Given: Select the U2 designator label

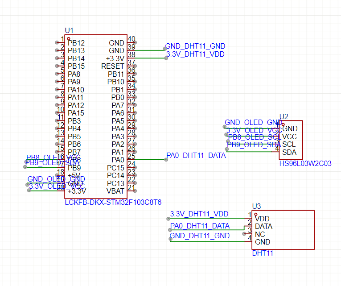Looking at the screenshot, I should coord(284,116).
